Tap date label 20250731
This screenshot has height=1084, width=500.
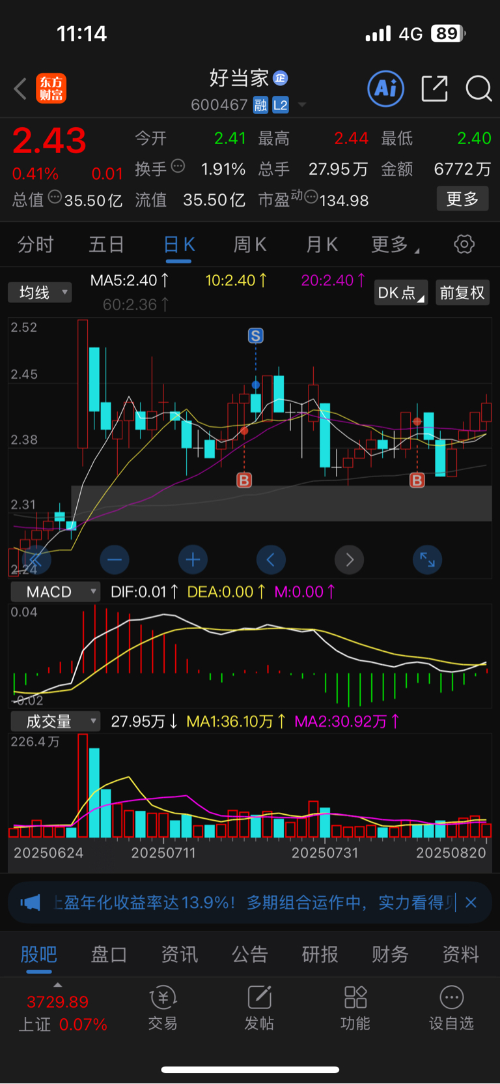pyautogui.click(x=325, y=853)
